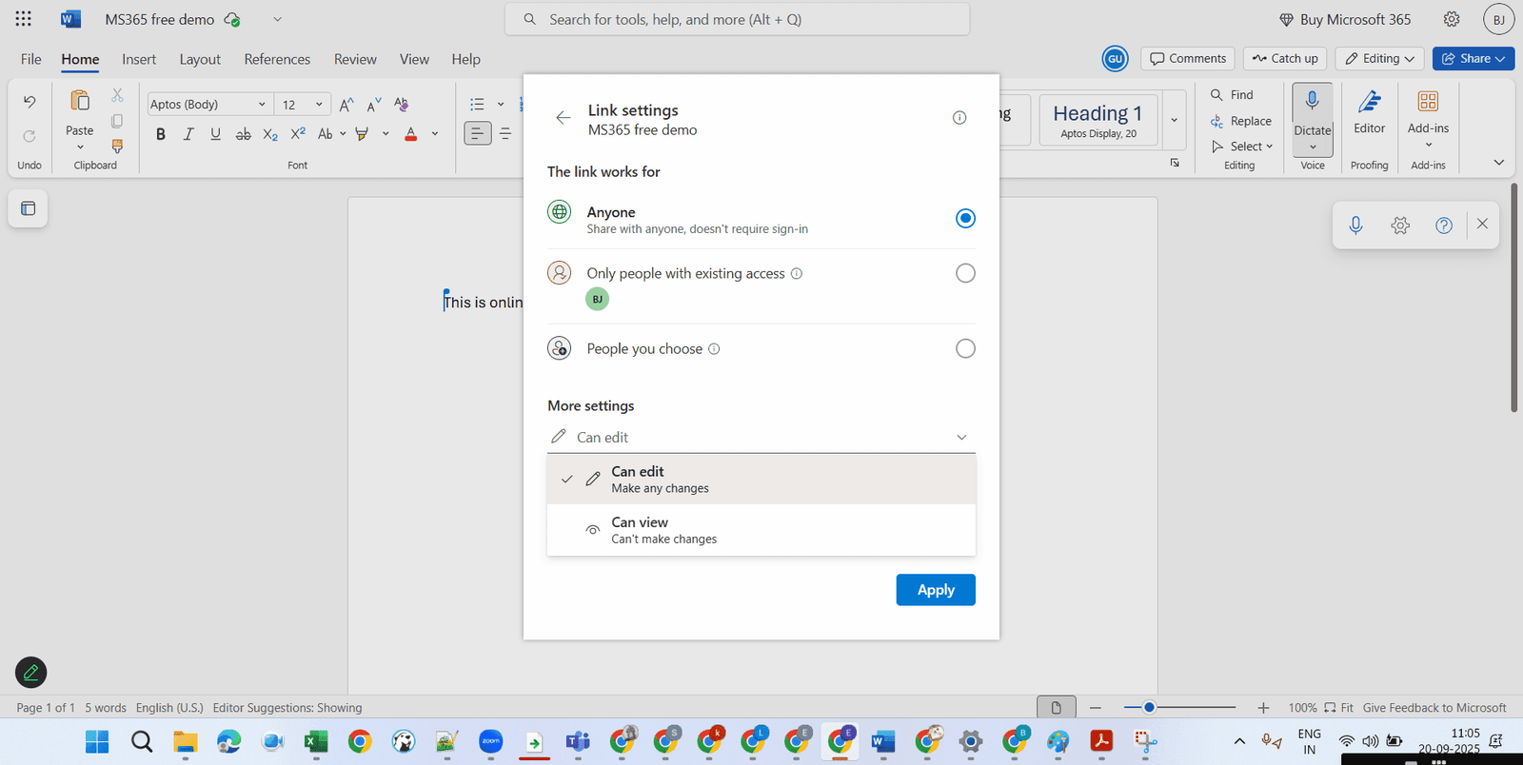Choose Only people with existing access
Screen dimensions: 1523x765
(965, 274)
